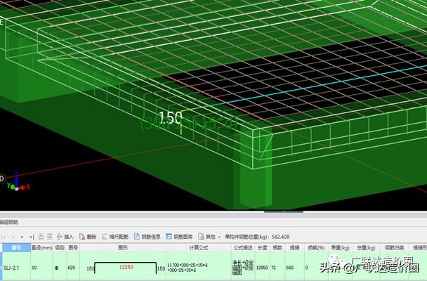Click the 150 dimension label in 3D view

pyautogui.click(x=170, y=118)
